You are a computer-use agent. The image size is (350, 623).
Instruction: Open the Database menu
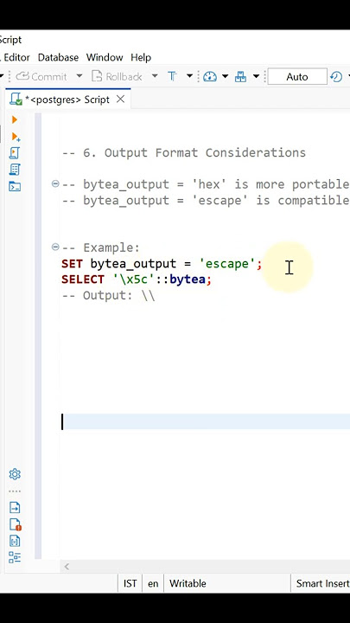coord(58,57)
